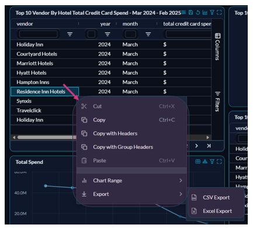
Task: Choose Paste in context menu
Action: (131, 160)
